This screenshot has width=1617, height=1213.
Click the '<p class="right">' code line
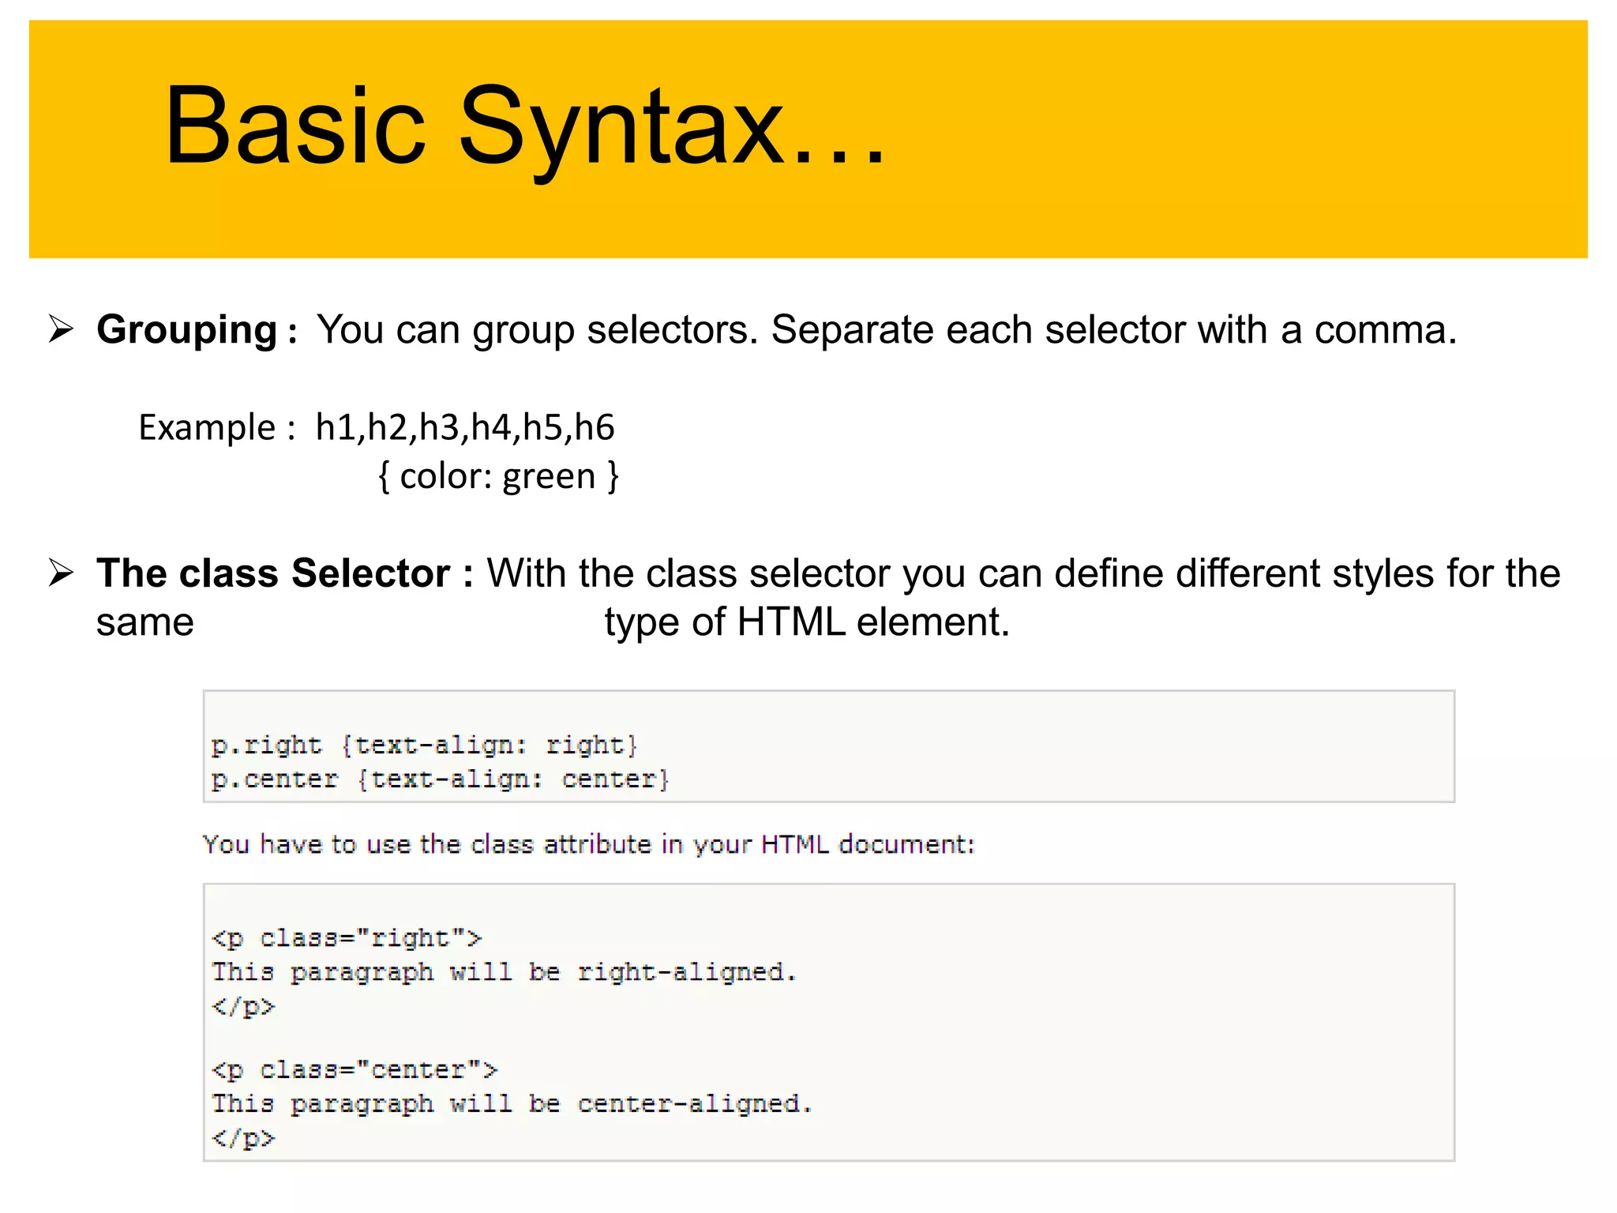pos(347,938)
